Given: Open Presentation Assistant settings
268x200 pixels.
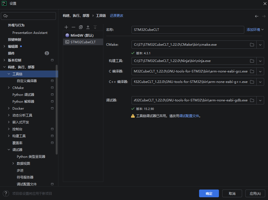Looking at the screenshot, I should click(30, 33).
